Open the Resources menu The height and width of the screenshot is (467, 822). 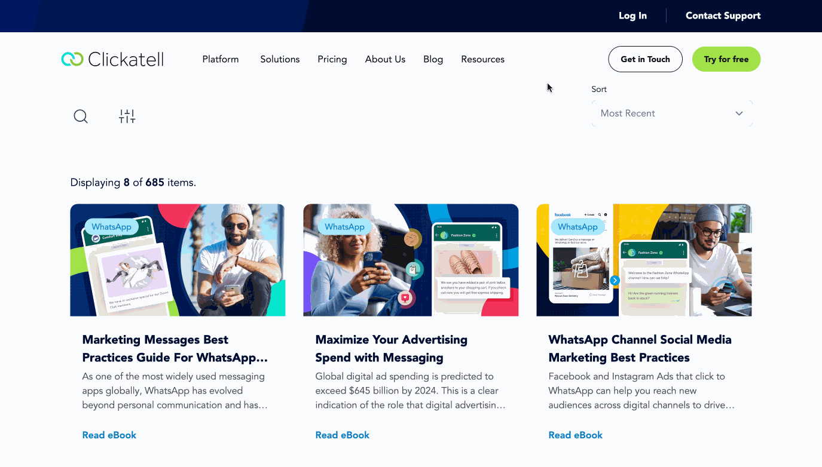pyautogui.click(x=483, y=59)
